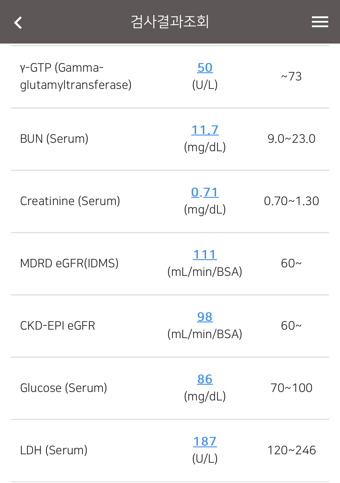Select the CKD-EPI eGFR test name

click(57, 326)
